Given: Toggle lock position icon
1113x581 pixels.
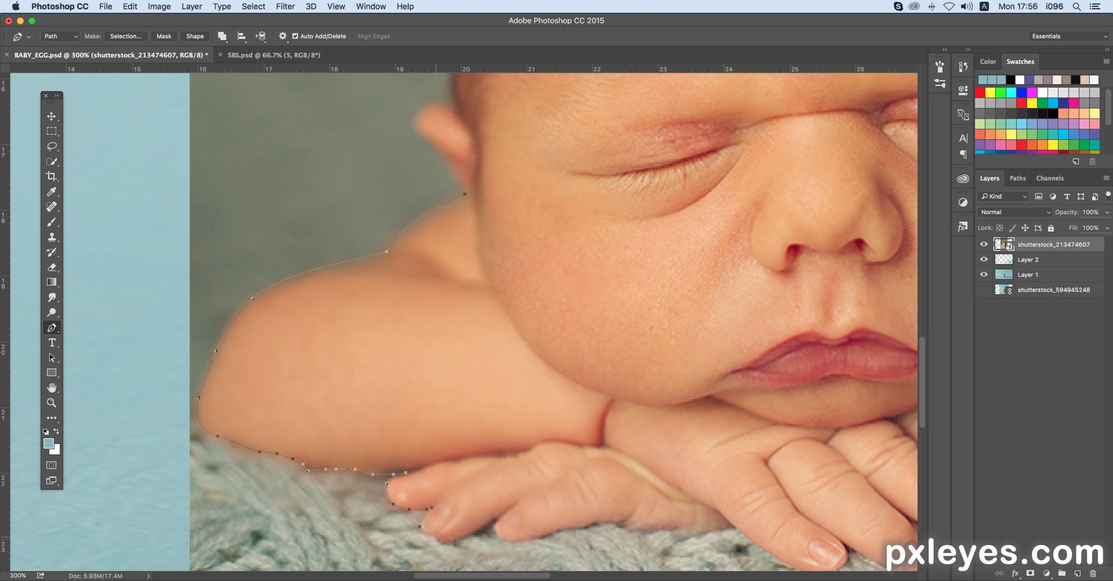Looking at the screenshot, I should point(1025,228).
